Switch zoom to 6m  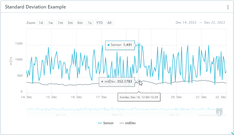pyautogui.click(x=80, y=23)
